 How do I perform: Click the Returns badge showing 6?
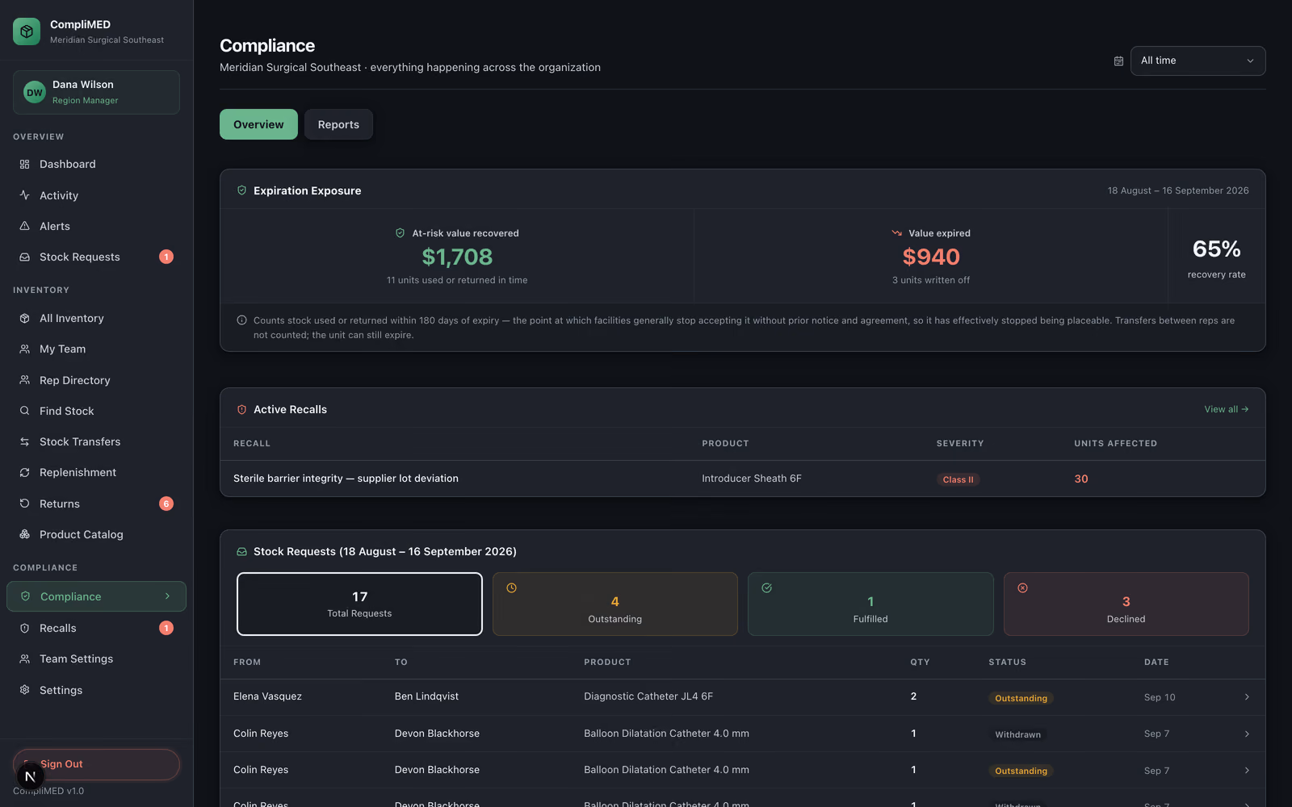[166, 504]
